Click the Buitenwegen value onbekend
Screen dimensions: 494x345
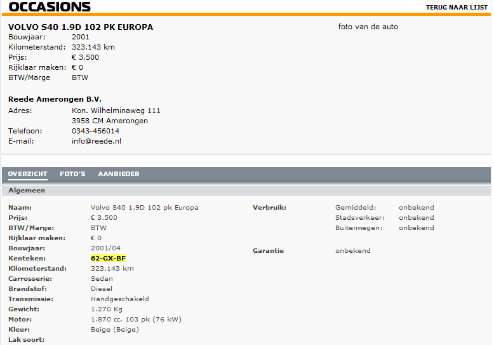click(x=417, y=227)
